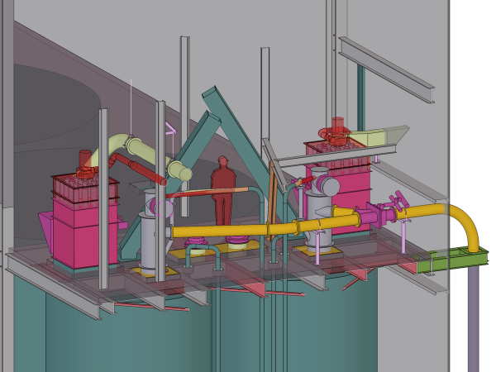496x372 pixels.
Task: Select the left grey cylindrical vessel
Action: click(x=152, y=231)
